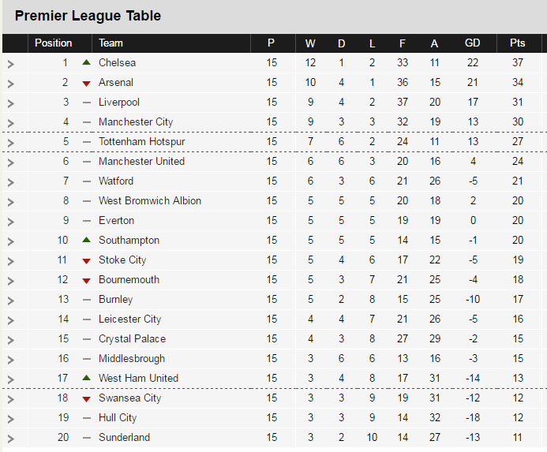Click the Team column header
547x452 pixels.
click(111, 43)
